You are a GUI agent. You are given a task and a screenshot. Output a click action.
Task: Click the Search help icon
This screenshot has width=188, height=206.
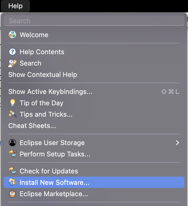point(12,63)
